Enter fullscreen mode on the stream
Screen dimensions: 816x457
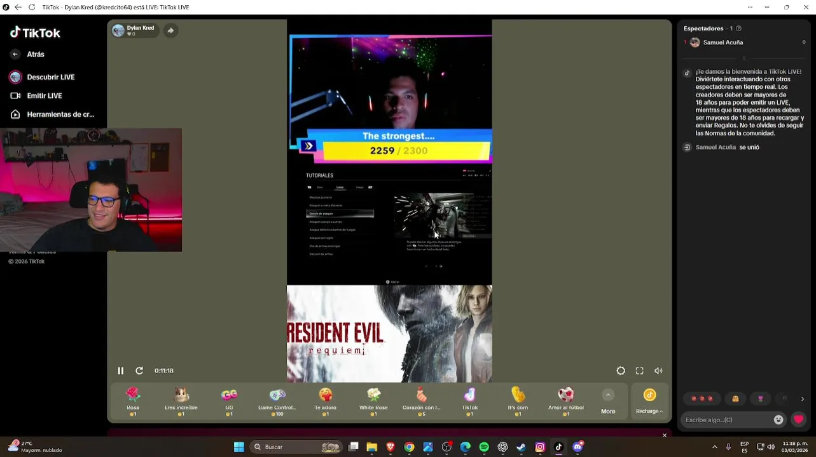[640, 371]
